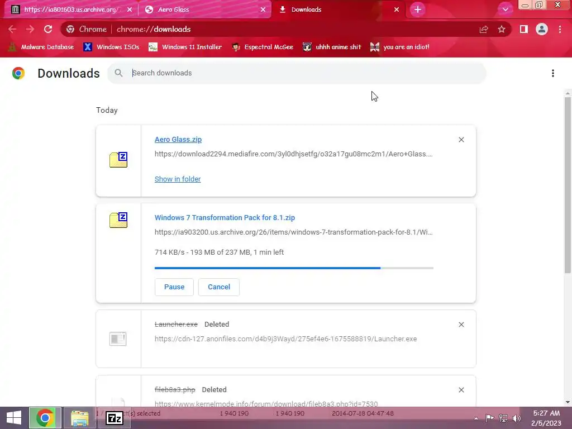Click the taskbar clock showing 5:27 AM
Screen dimensions: 572x429
pos(546,418)
